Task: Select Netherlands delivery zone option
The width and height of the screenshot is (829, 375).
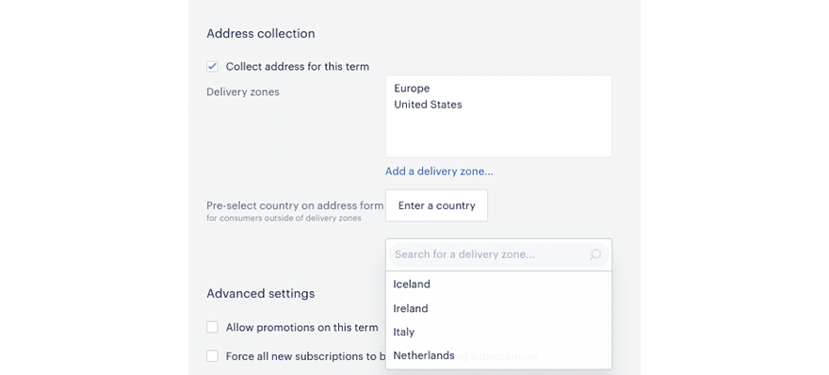Action: [x=498, y=355]
